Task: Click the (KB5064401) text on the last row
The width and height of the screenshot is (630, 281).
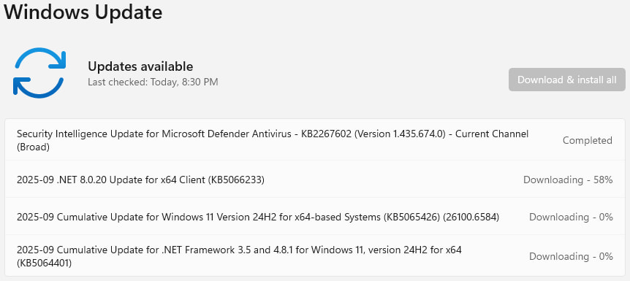Action: (44, 263)
